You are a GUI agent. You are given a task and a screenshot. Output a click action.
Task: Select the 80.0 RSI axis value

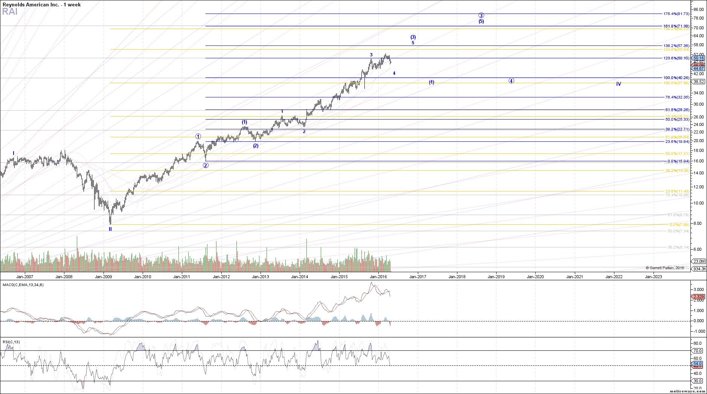pyautogui.click(x=697, y=343)
